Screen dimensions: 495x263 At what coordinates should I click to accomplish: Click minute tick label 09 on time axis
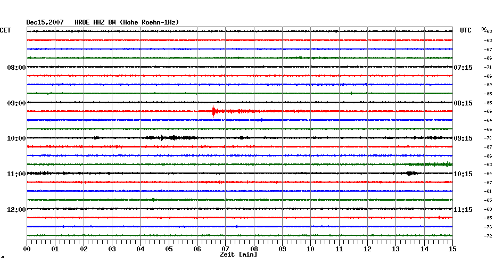pos(282,249)
